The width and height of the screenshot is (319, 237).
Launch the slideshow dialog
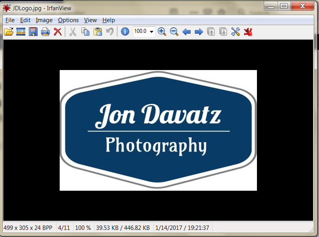coord(21,32)
